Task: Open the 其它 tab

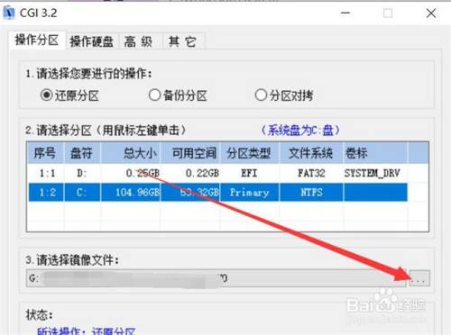Action: tap(183, 41)
